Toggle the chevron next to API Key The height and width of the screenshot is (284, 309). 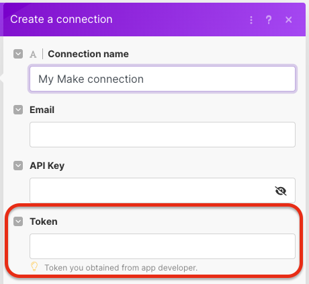tap(18, 166)
